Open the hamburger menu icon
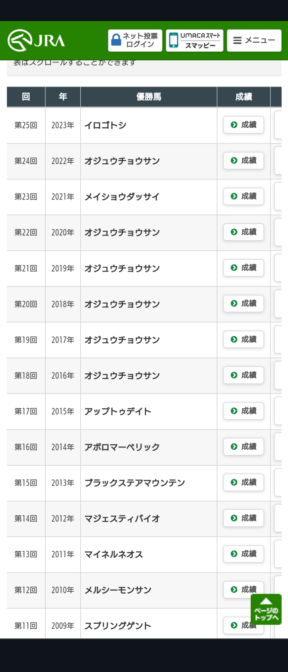 [237, 41]
